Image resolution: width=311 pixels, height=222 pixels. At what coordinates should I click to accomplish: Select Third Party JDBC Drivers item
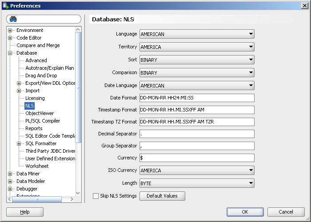(x=50, y=151)
